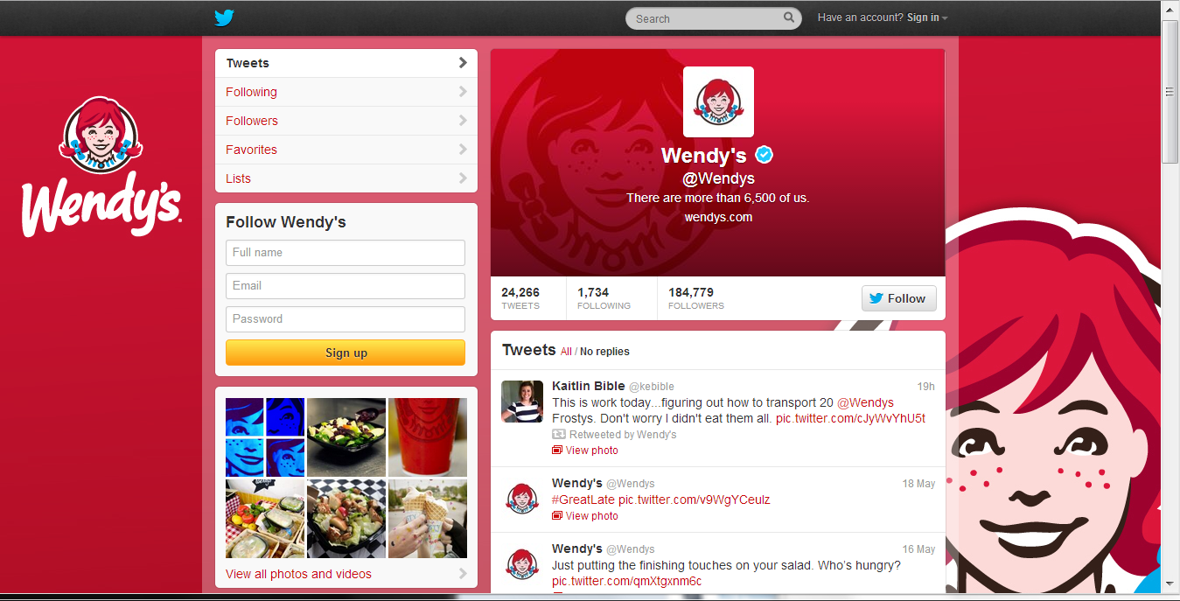Open pic.twitter.com/qmXtgxnm6c link
The width and height of the screenshot is (1180, 601).
(626, 582)
